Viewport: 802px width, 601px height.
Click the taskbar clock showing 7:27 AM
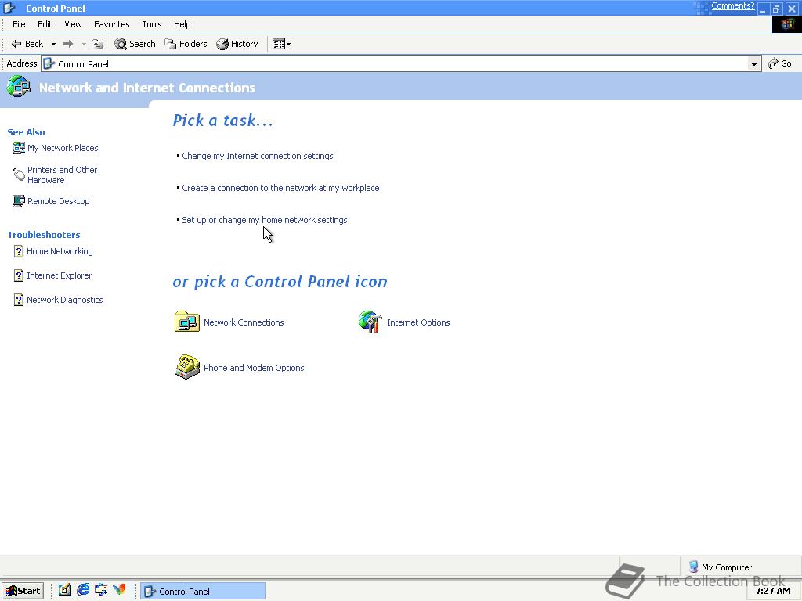click(773, 591)
